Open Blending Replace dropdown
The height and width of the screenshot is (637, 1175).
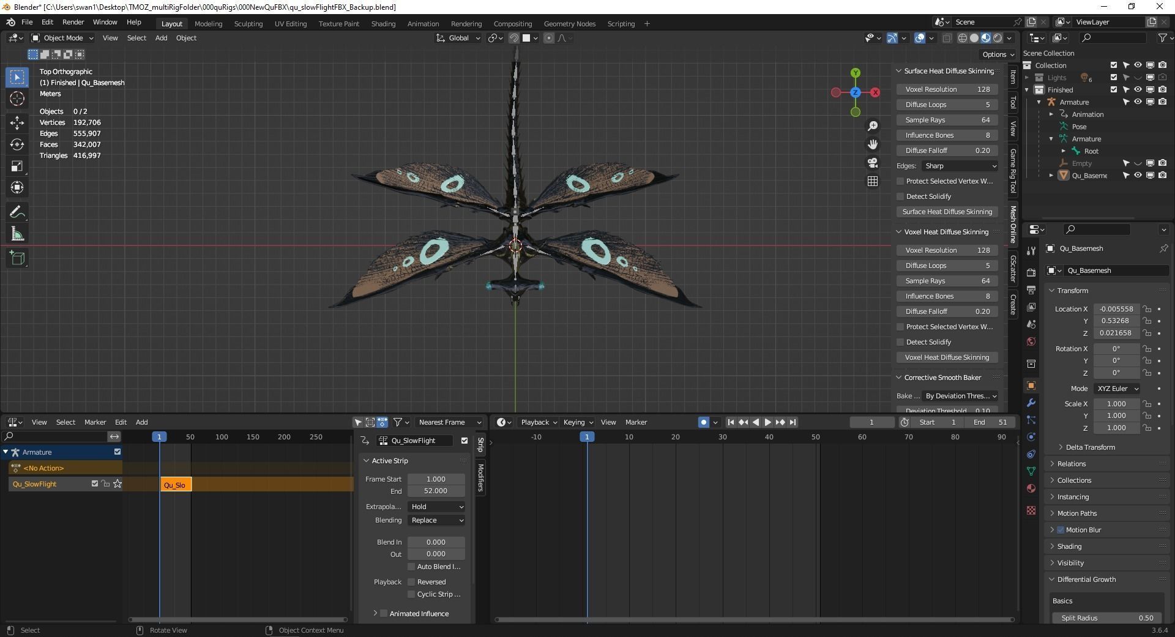pyautogui.click(x=436, y=520)
